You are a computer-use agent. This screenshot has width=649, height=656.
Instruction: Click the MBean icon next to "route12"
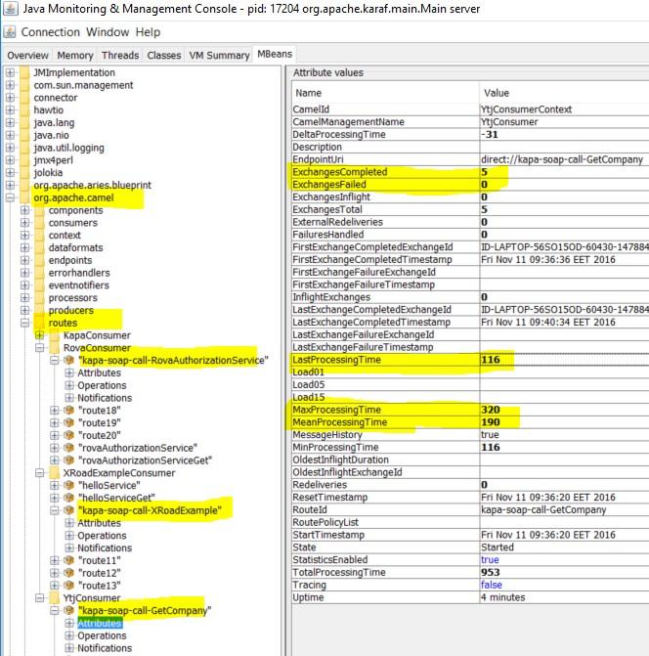[69, 573]
